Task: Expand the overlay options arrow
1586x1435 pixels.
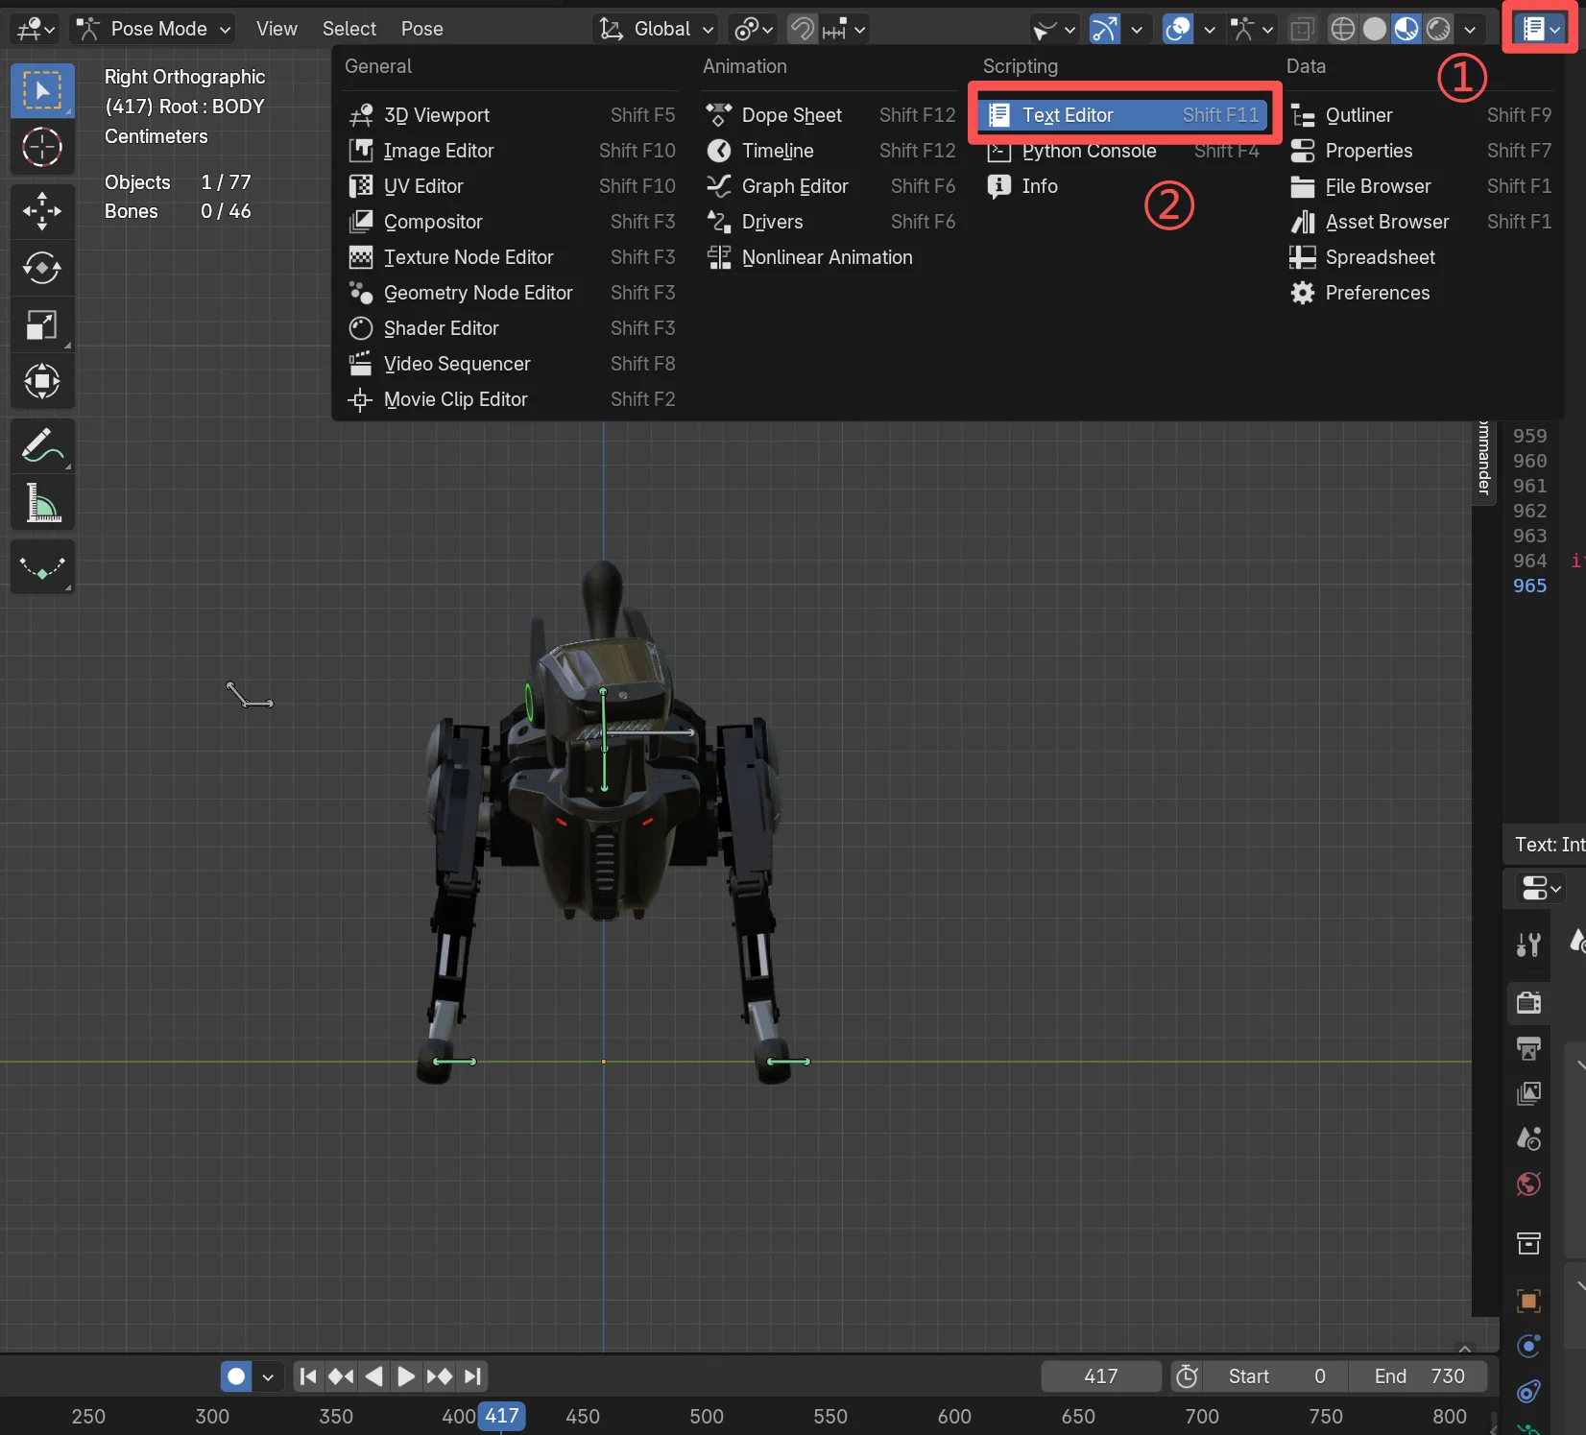Action: click(1210, 29)
